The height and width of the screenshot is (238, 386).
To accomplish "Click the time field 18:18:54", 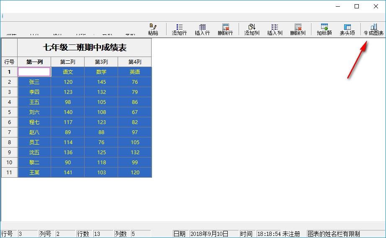I will pyautogui.click(x=269, y=234).
